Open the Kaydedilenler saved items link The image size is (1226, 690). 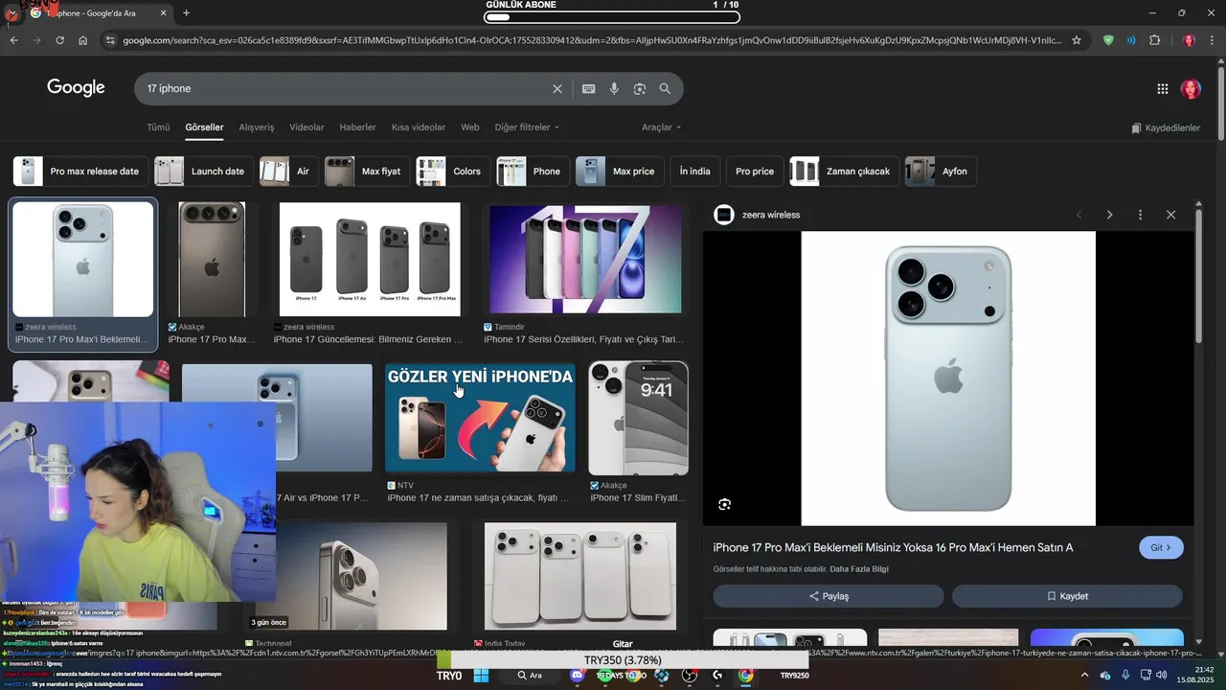[1166, 127]
